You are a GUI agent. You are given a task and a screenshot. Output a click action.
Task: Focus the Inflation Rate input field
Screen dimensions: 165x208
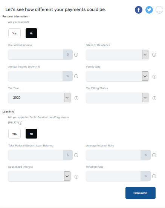(x=113, y=176)
